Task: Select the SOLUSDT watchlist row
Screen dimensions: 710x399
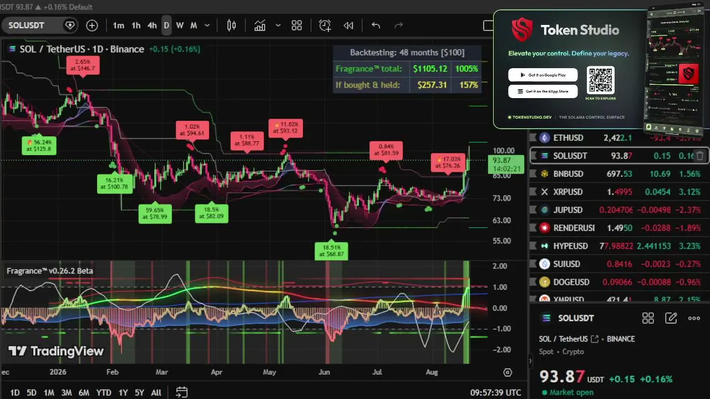Action: 620,156
